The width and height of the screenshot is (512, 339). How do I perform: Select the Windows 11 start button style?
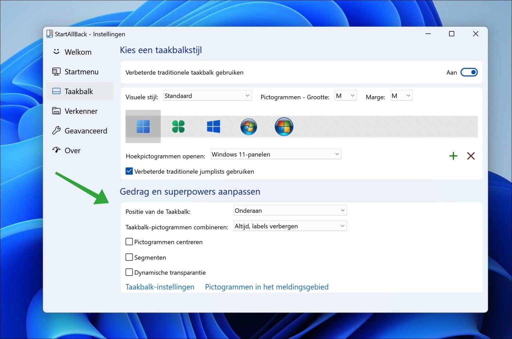[x=143, y=127]
